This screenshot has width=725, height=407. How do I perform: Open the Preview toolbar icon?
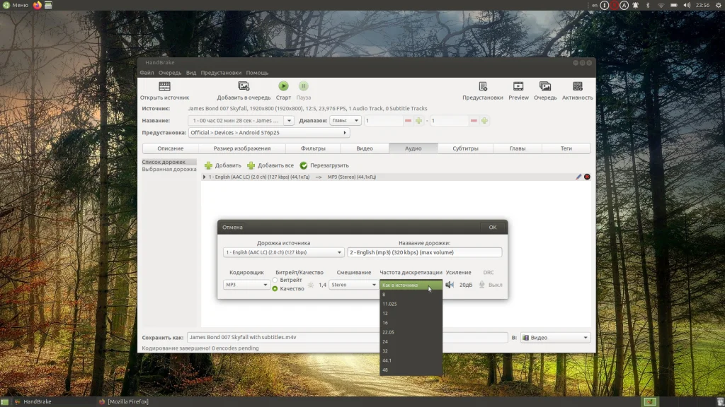pyautogui.click(x=518, y=86)
